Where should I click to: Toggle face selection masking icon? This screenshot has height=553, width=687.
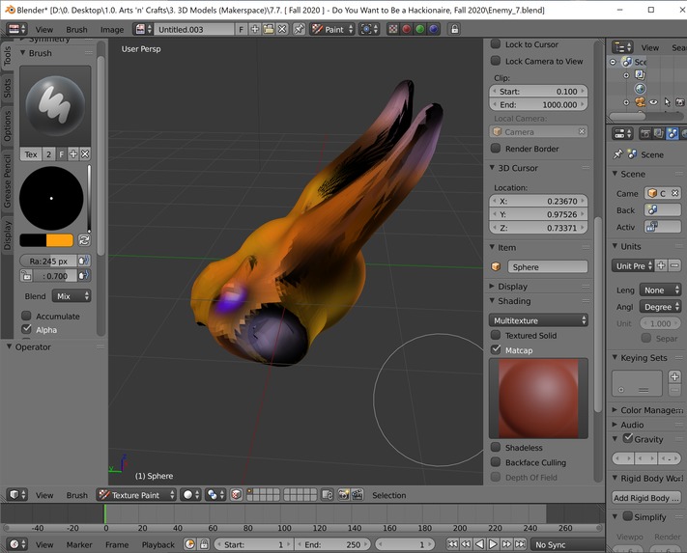(236, 495)
